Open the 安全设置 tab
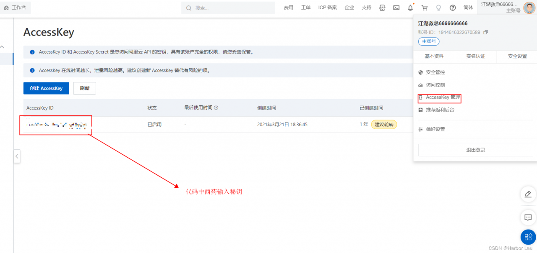 coord(517,56)
